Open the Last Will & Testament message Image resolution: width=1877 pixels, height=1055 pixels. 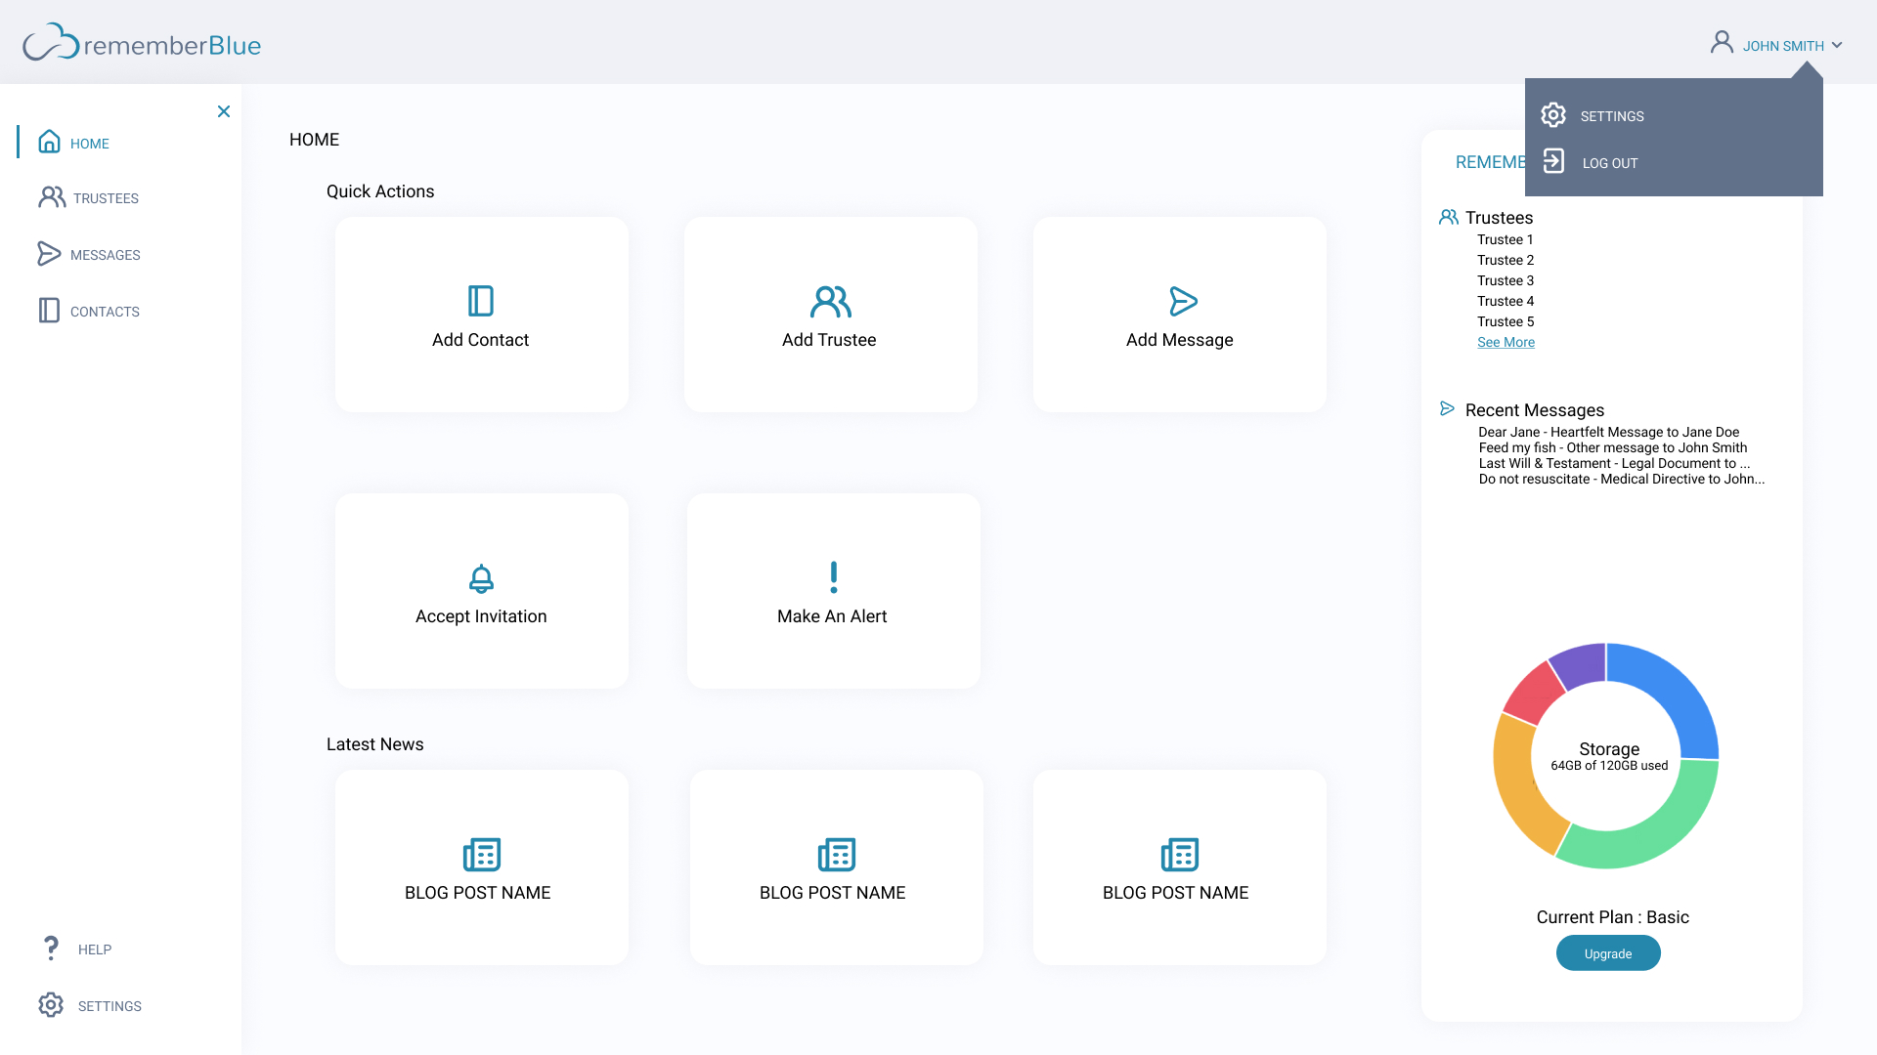[1613, 463]
